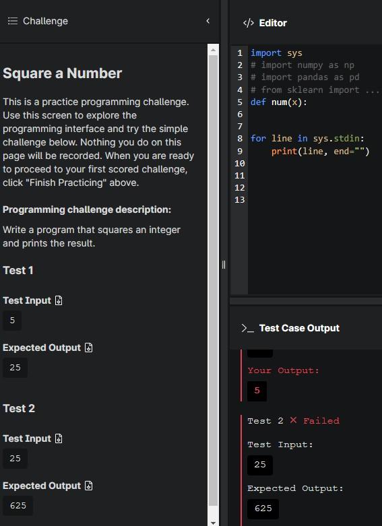
Task: Click the Test 1 input value 5
Action: [x=12, y=321]
